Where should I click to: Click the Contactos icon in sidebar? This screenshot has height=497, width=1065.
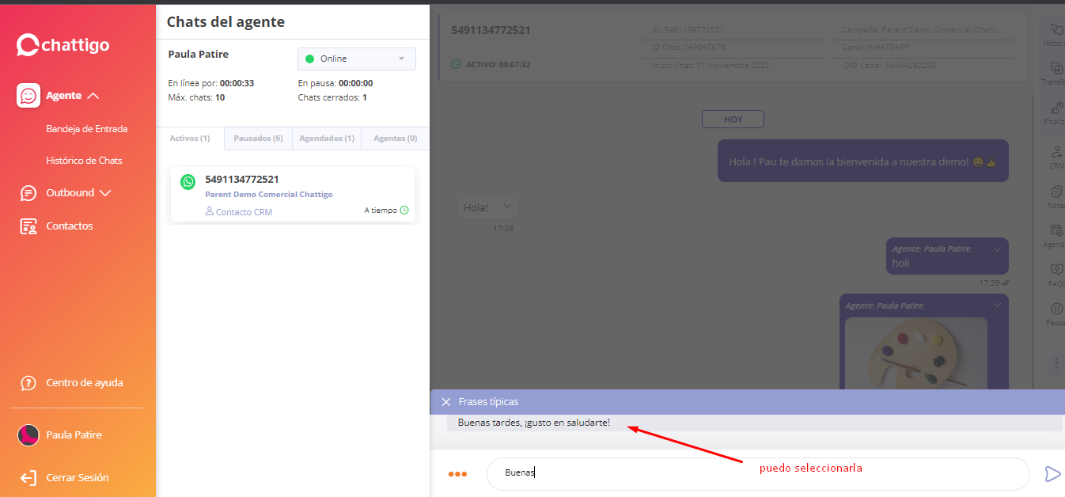click(x=28, y=226)
